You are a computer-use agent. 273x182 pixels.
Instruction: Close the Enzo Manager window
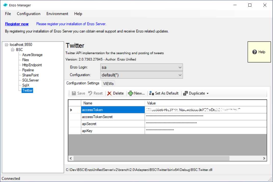click(265, 5)
